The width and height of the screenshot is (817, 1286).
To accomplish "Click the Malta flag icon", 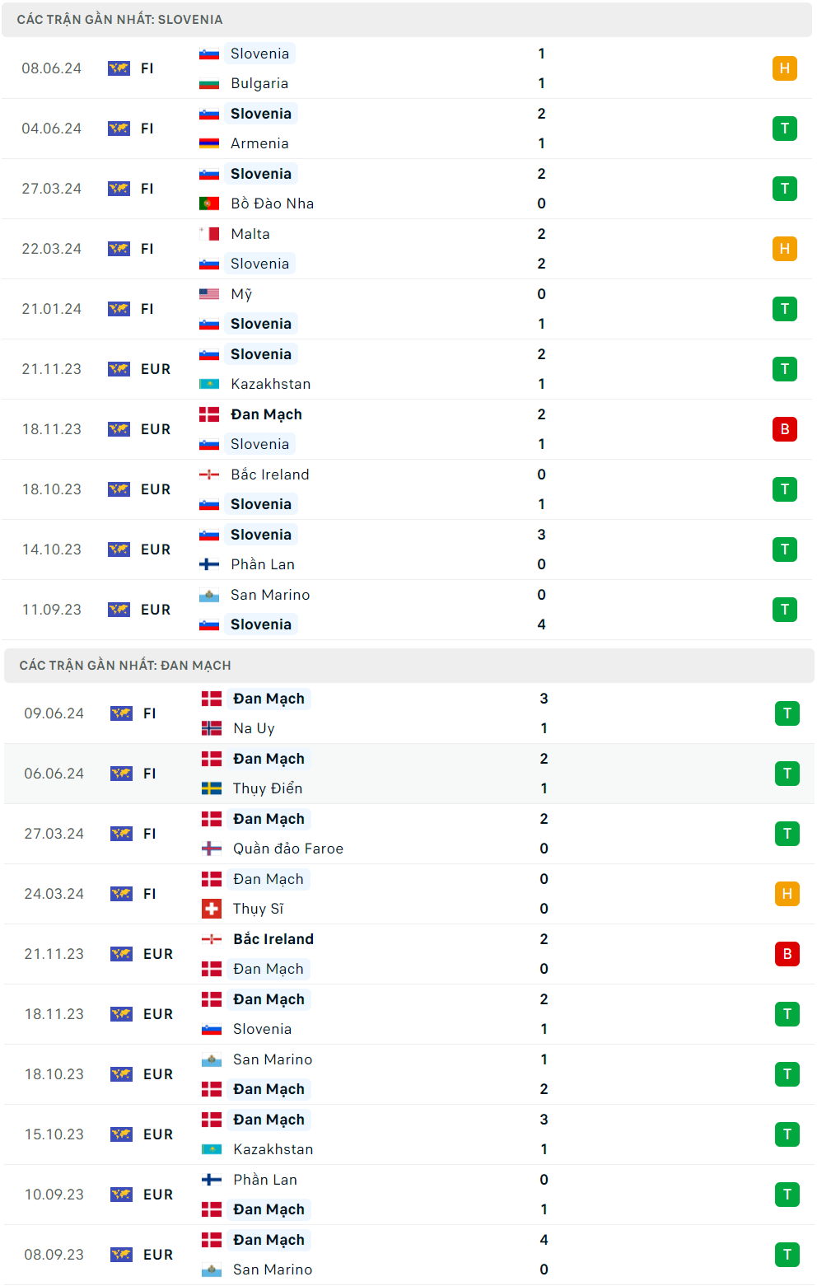I will 209,234.
